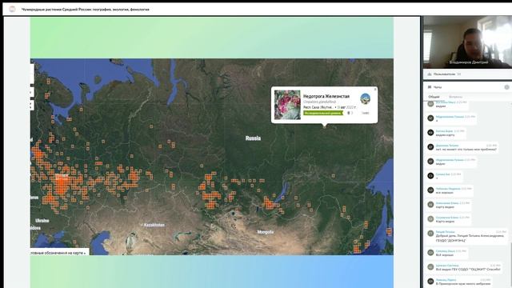This screenshot has width=512, height=288.
Task: Click the round logo beside the page title
Action: (x=12, y=9)
